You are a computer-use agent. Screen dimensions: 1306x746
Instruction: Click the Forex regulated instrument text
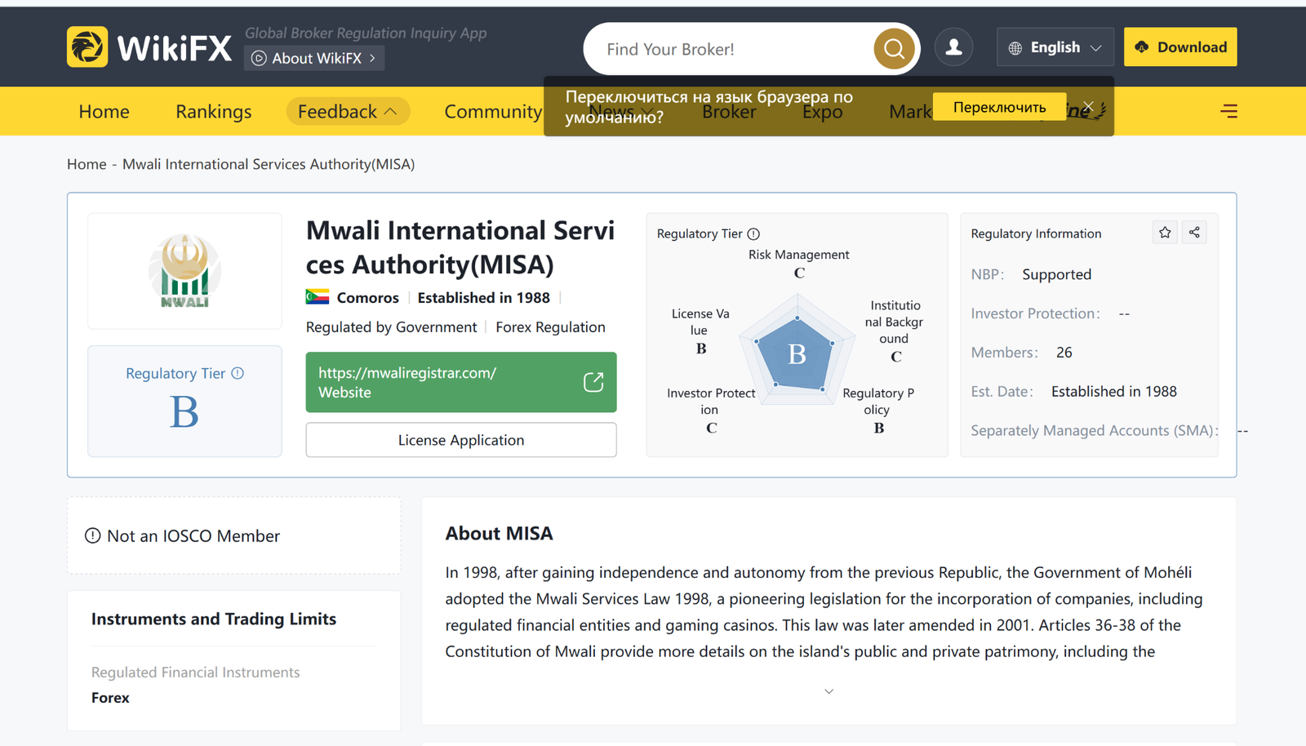pos(110,698)
